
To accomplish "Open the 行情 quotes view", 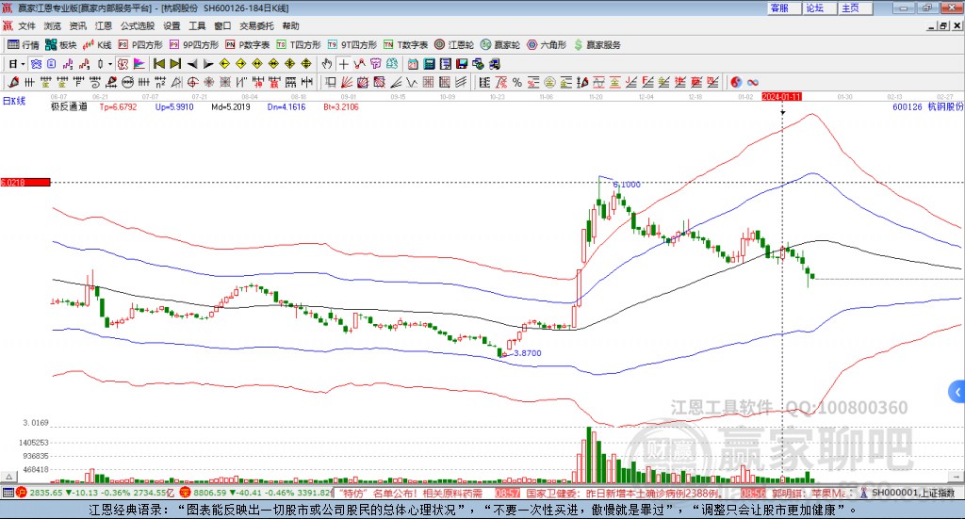I will 23,45.
